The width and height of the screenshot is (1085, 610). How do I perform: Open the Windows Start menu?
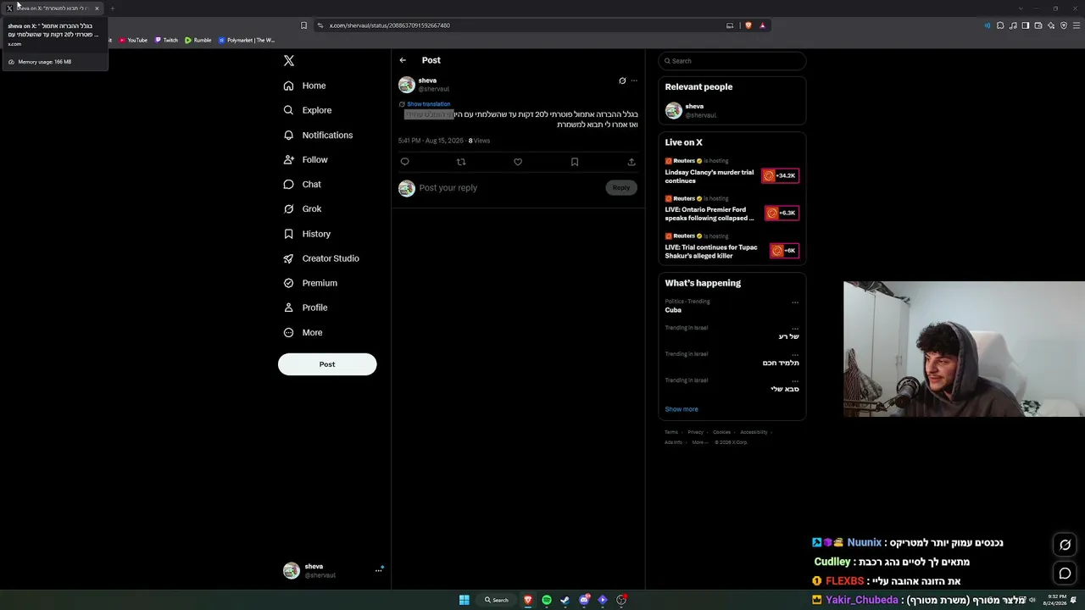point(465,600)
